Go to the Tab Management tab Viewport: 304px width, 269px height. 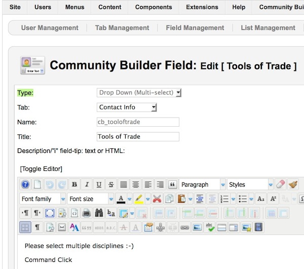(122, 28)
